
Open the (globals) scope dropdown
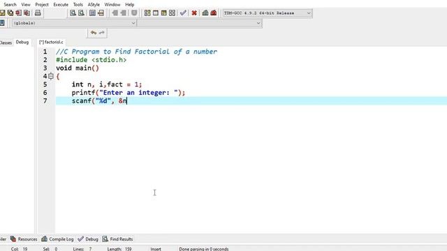pos(74,23)
